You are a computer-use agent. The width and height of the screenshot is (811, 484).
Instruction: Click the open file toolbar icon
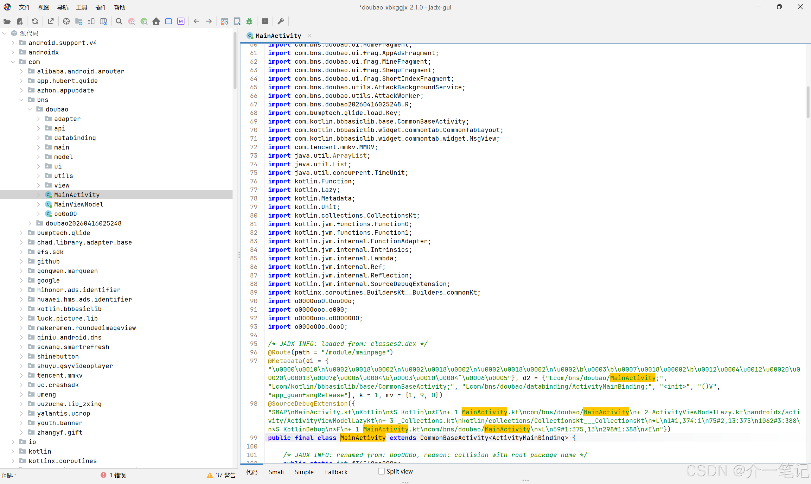click(7, 22)
